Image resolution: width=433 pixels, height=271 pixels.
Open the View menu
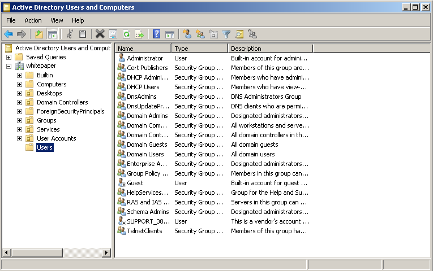coord(57,20)
